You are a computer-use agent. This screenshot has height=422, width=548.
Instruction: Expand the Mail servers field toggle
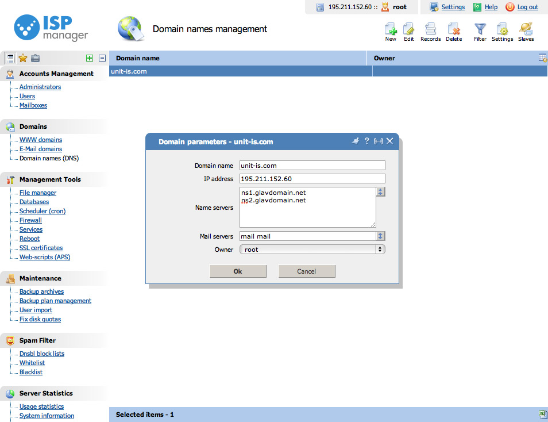tap(380, 236)
